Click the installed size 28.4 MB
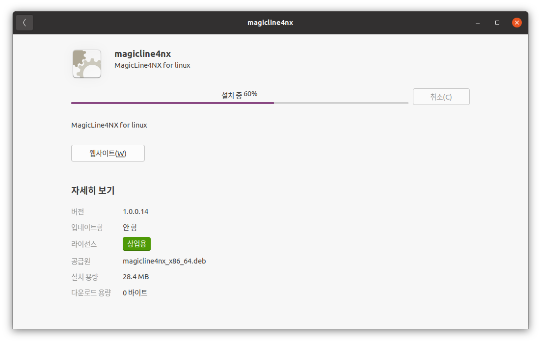The height and width of the screenshot is (343, 541). coord(136,277)
